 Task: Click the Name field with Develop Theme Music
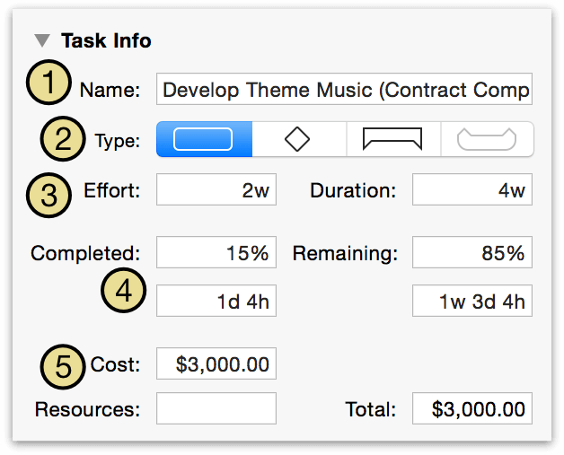pos(344,89)
